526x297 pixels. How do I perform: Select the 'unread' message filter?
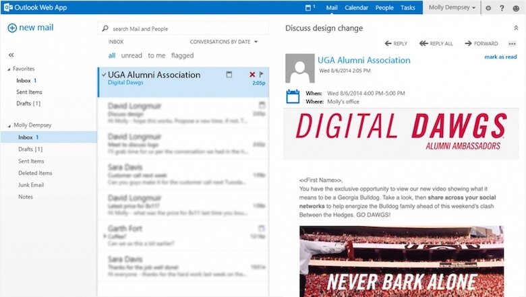click(131, 55)
